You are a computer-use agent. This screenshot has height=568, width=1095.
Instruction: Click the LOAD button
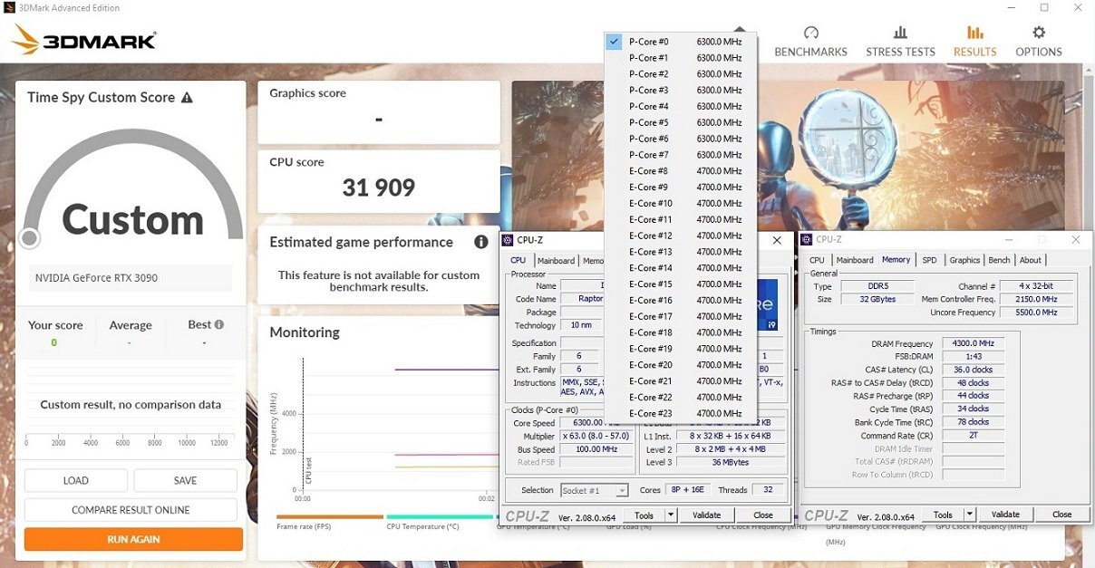(76, 481)
